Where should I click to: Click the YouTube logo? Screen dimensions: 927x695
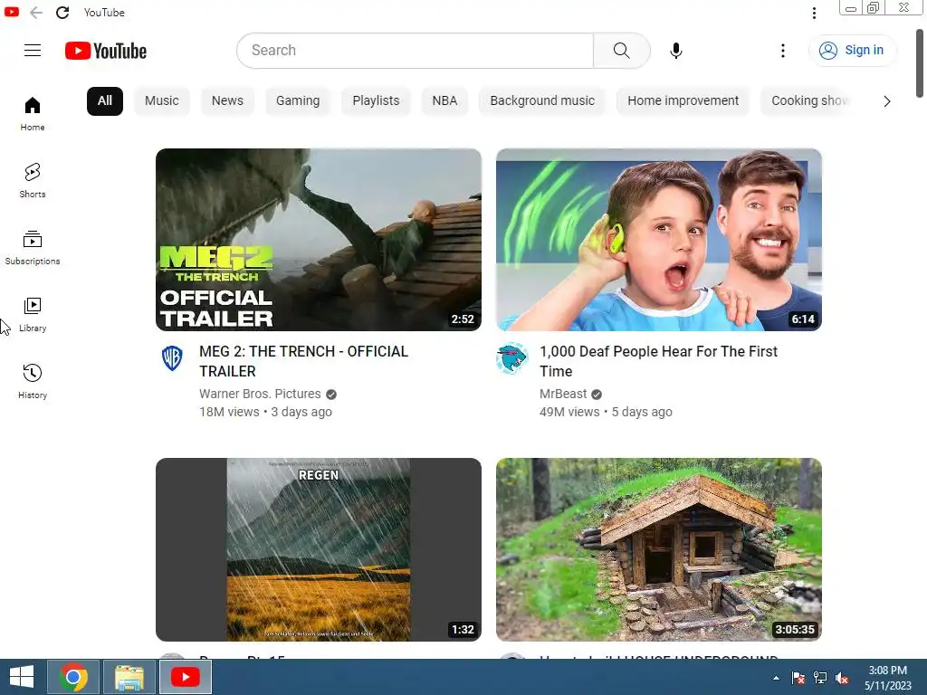106,51
